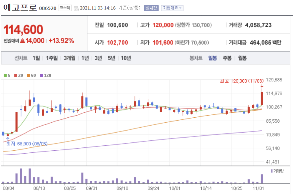Select the 3개월 line chart tab
The height and width of the screenshot is (194, 293).
coord(70,58)
